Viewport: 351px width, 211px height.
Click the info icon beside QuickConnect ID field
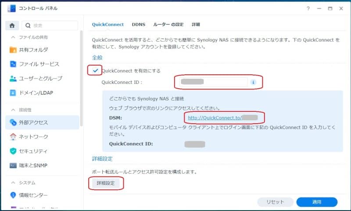pos(253,82)
